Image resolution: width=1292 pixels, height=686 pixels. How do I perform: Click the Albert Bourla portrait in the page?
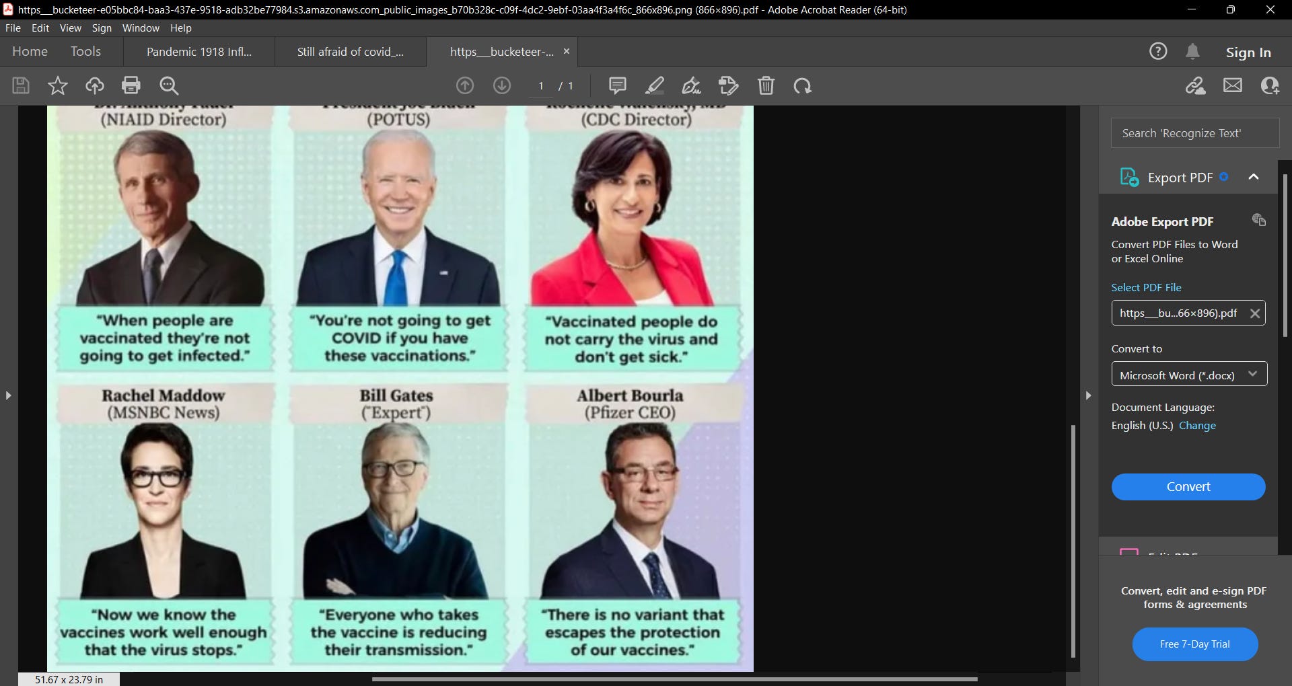coord(633,511)
